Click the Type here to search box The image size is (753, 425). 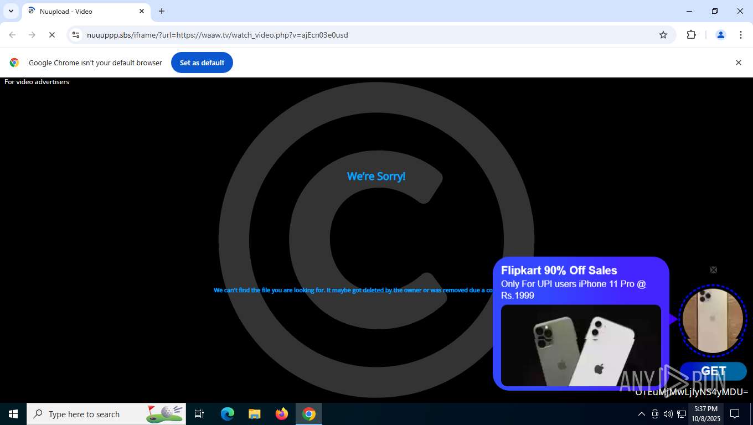(106, 414)
